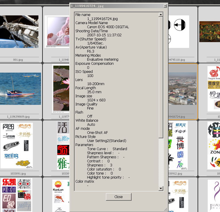Close the 1_1199416724.jpg dialog with the X
Image resolution: width=220 pixels, height=212 pixels.
pos(165,6)
